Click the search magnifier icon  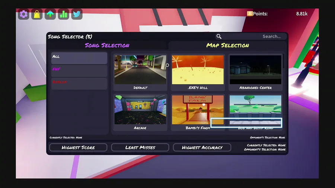[x=219, y=36]
